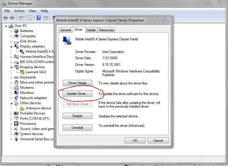Viewport: 228px width, 166px height.
Task: Confirm the dialog with OK
Action: point(135,140)
